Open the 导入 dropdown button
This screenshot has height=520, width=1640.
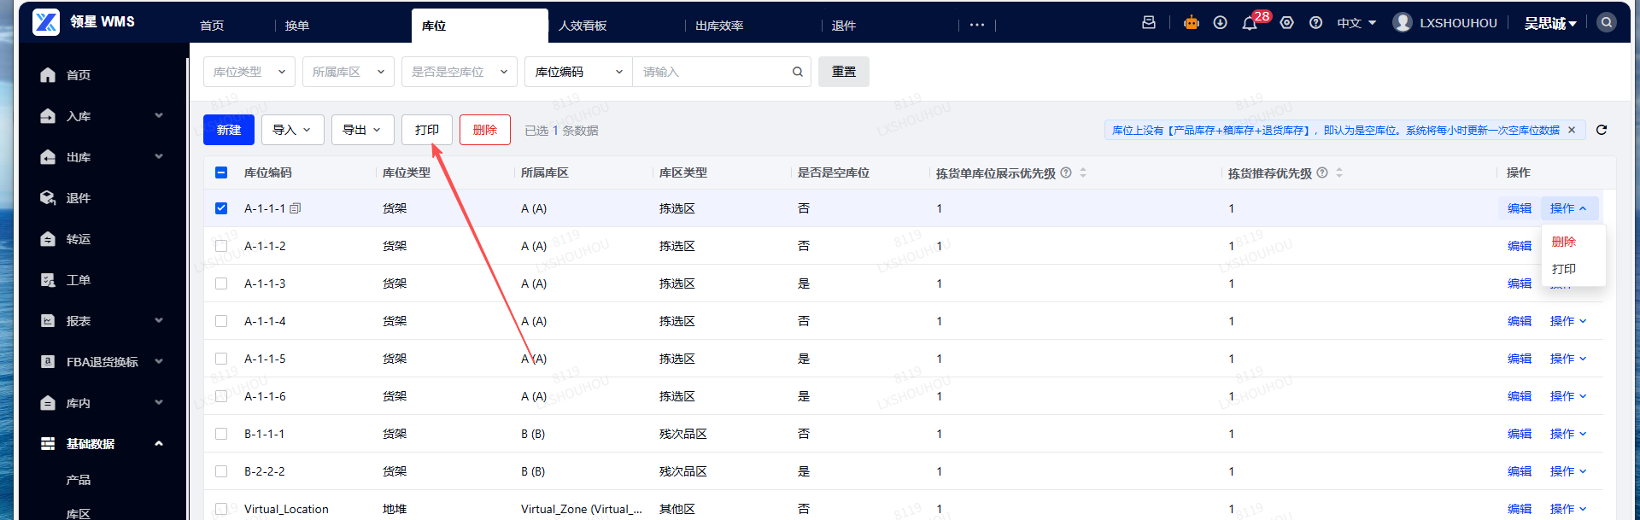coord(292,130)
